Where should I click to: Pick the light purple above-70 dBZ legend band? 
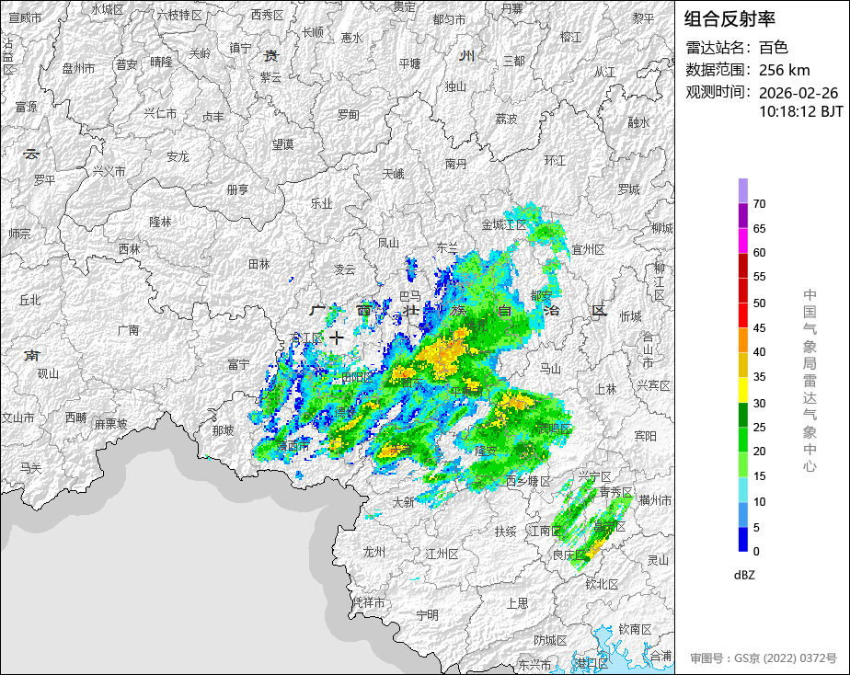tap(742, 190)
